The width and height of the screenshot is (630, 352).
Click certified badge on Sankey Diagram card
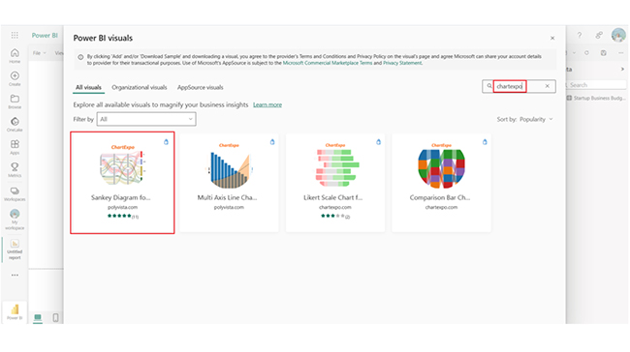(x=166, y=142)
